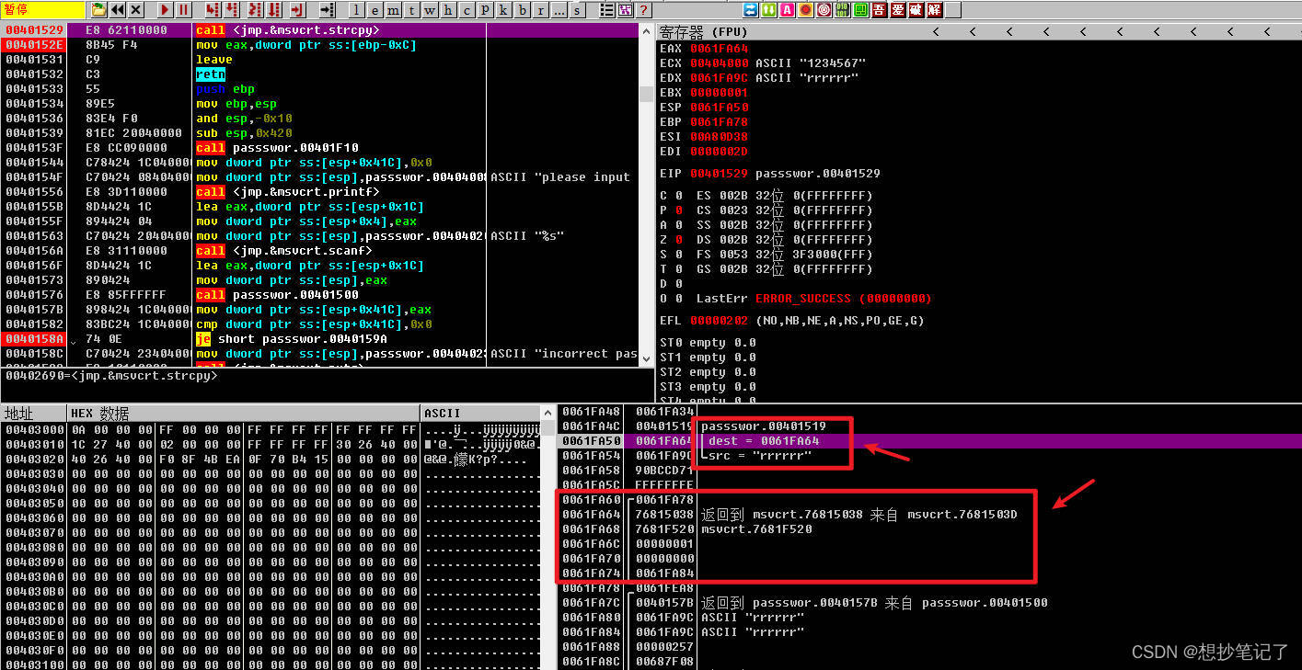Click the red 破 toolbar button
The image size is (1302, 670).
tap(916, 10)
